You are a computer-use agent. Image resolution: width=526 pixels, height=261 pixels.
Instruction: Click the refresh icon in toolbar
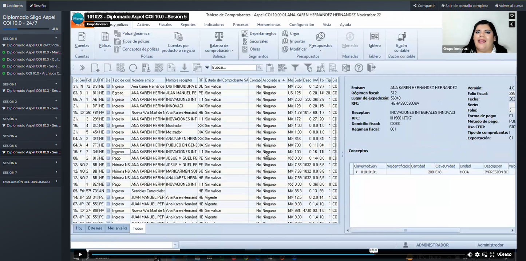click(x=133, y=68)
